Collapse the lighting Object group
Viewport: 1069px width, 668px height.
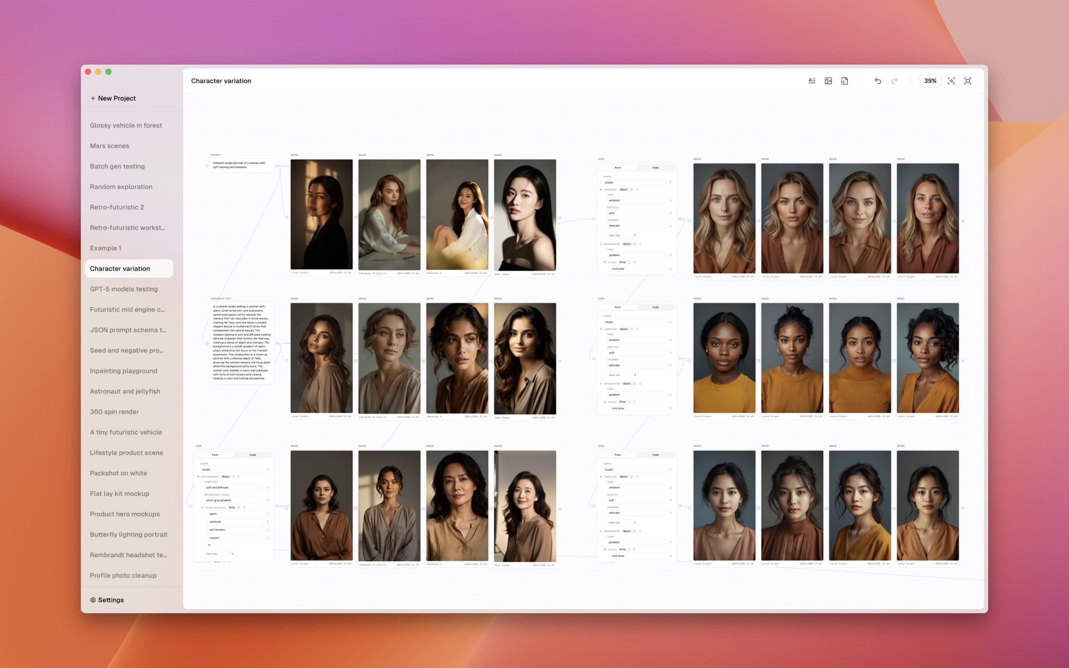[x=601, y=189]
